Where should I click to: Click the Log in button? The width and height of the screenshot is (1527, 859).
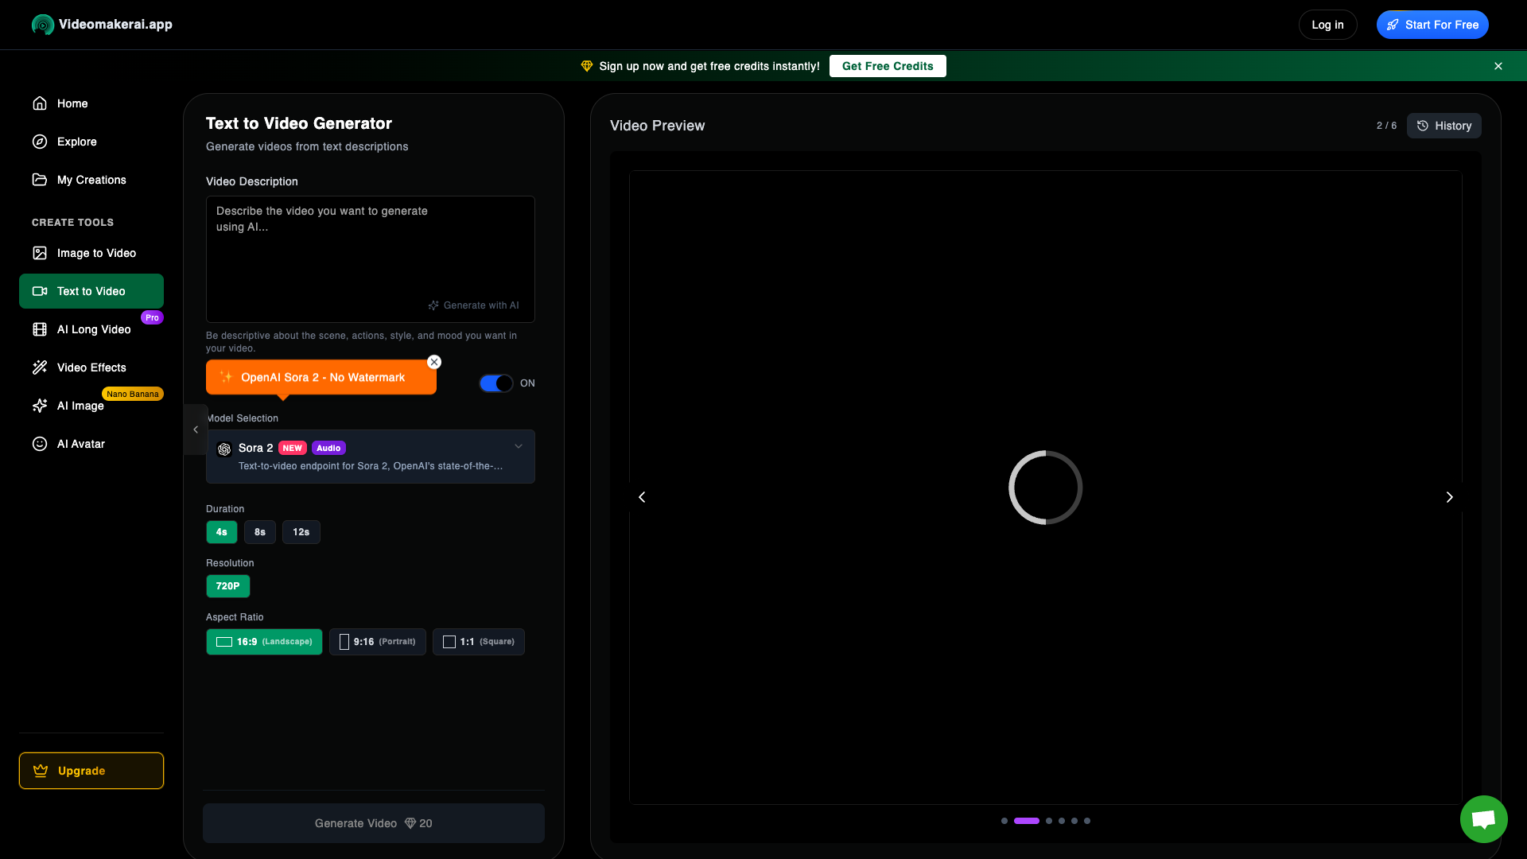coord(1327,25)
